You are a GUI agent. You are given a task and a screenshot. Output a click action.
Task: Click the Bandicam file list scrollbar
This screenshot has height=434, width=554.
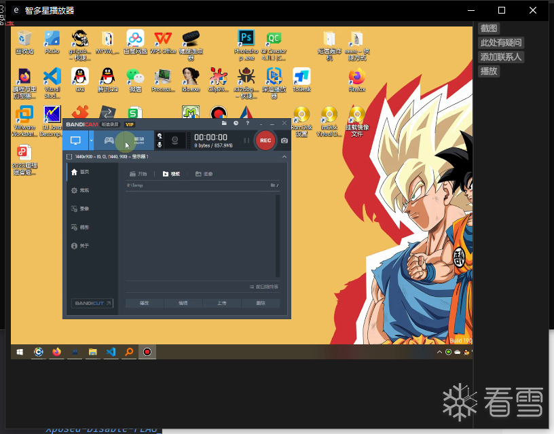(278, 236)
